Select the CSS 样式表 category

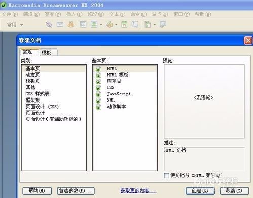coord(54,94)
